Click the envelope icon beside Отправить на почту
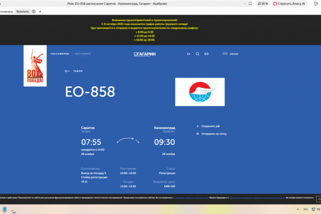 [x=198, y=134]
